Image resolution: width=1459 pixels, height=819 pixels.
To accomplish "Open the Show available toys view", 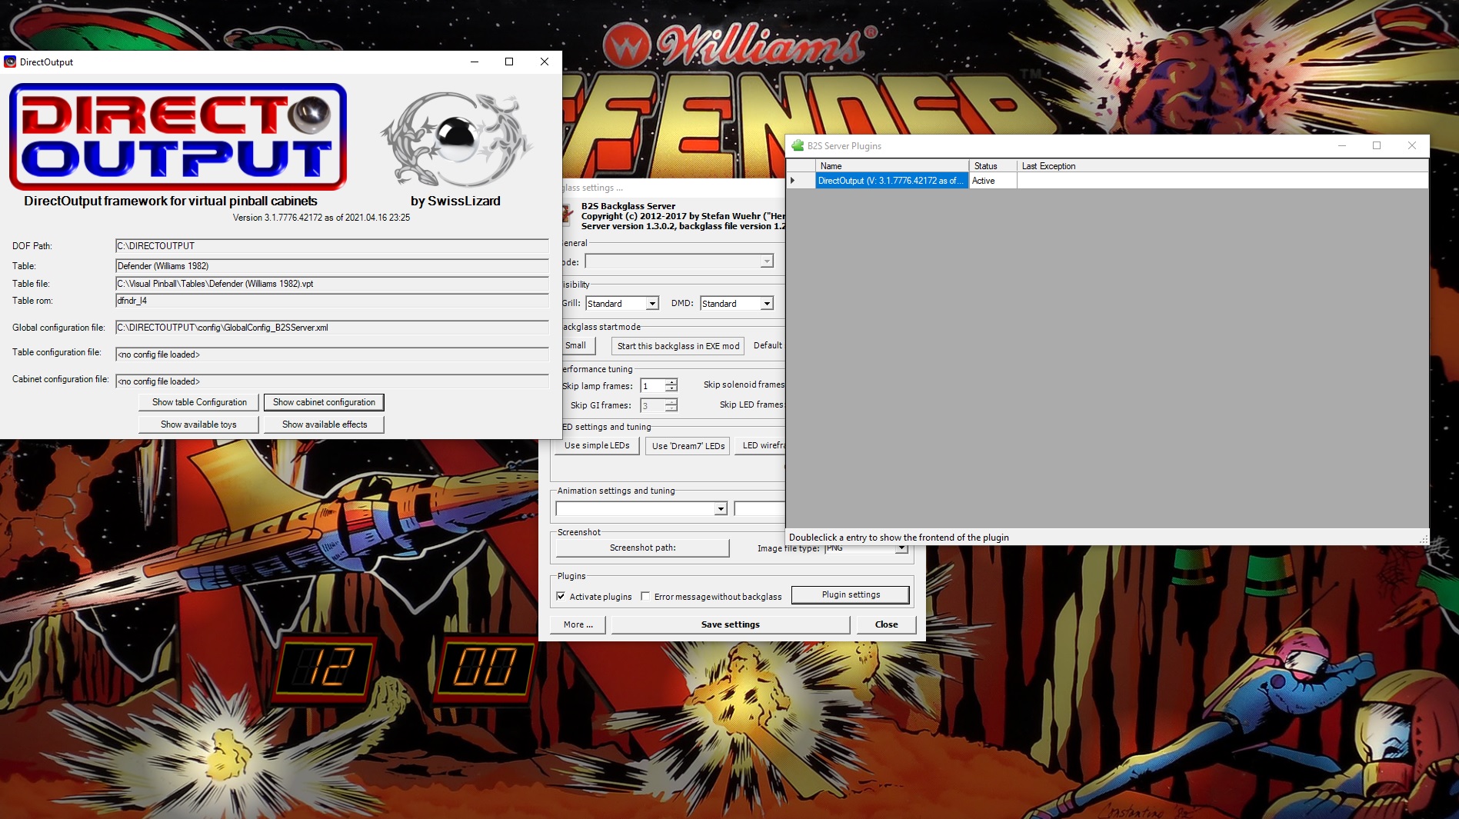I will (198, 424).
